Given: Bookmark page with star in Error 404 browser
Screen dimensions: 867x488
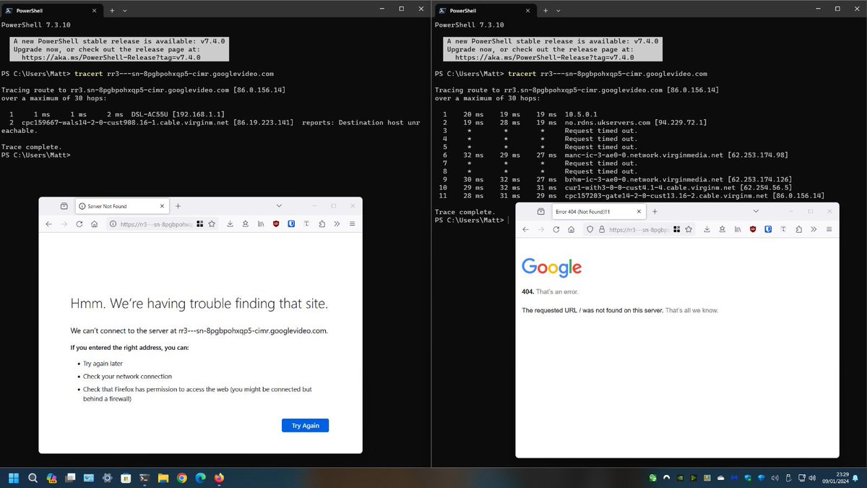Looking at the screenshot, I should point(688,229).
